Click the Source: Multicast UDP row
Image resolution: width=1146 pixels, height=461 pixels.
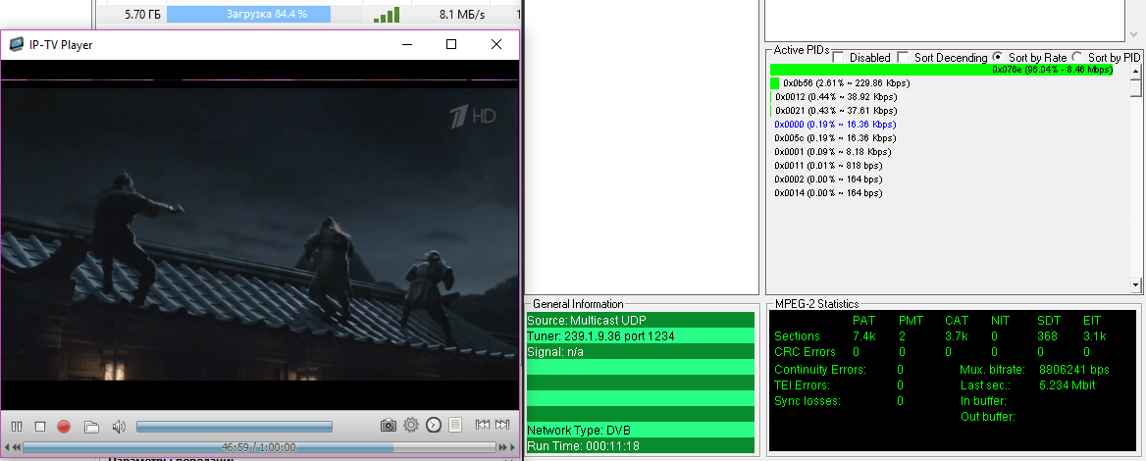pos(641,320)
